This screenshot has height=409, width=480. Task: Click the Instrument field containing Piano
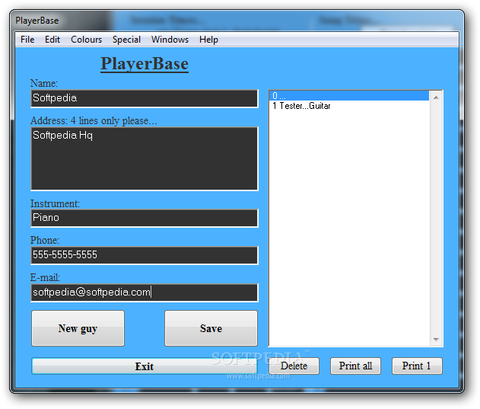(x=145, y=218)
